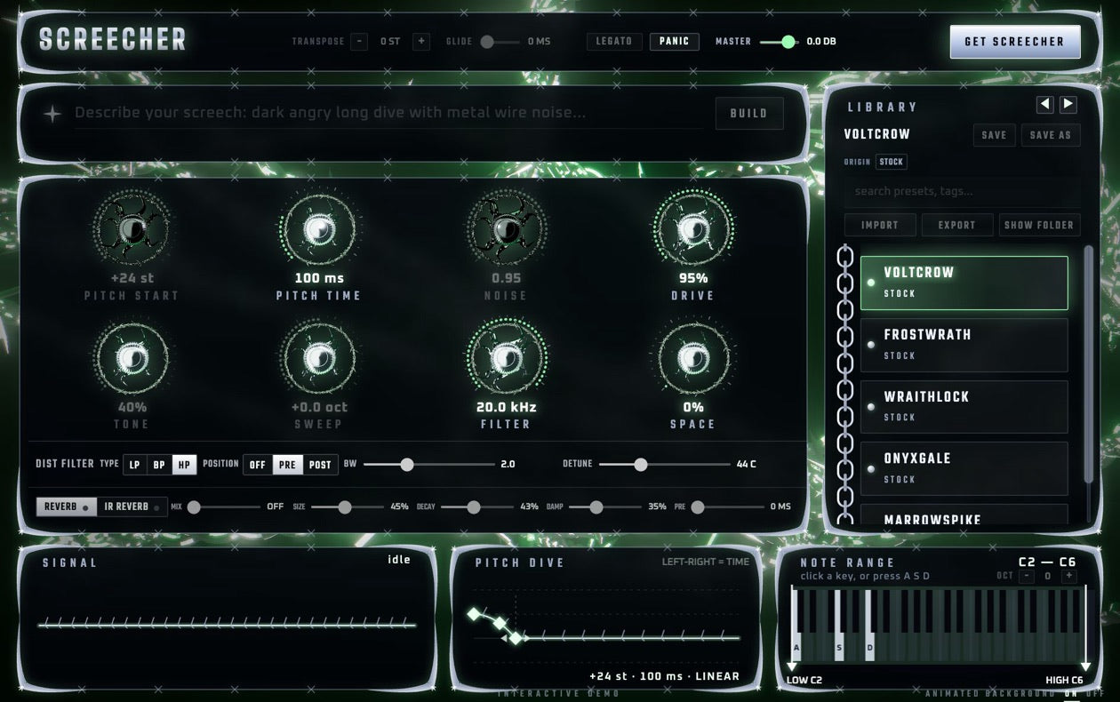The height and width of the screenshot is (702, 1120).
Task: Click the Save preset button
Action: (x=994, y=135)
